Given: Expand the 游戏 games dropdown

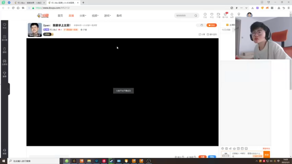Looking at the screenshot, I should [107, 16].
